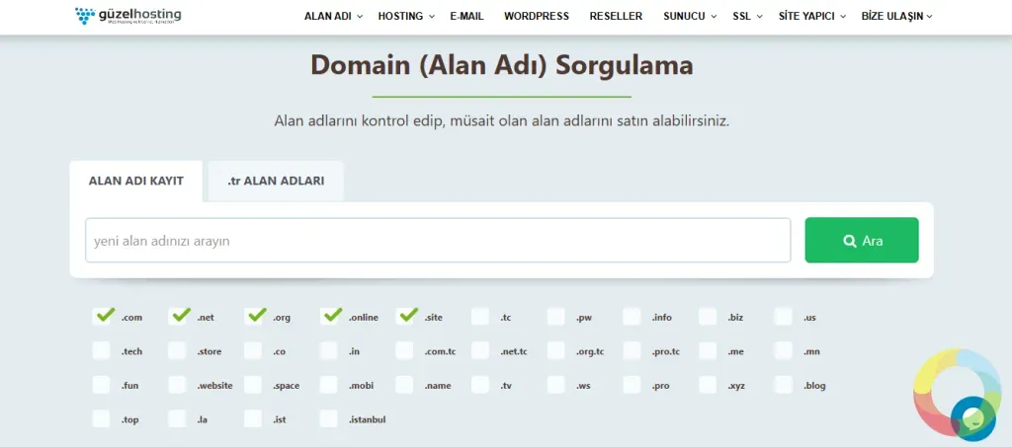Expand the SUNUCU dropdown
This screenshot has width=1012, height=447.
click(x=689, y=16)
